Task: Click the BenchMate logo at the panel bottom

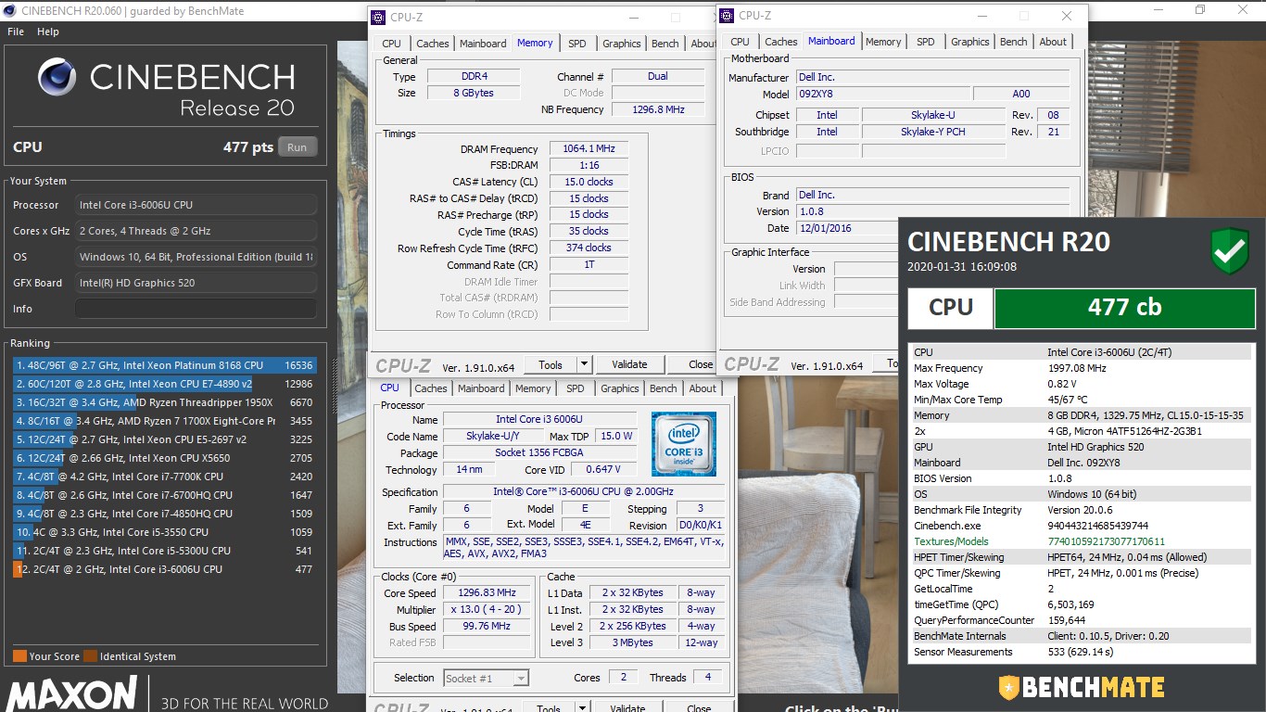Action: pos(1081,687)
